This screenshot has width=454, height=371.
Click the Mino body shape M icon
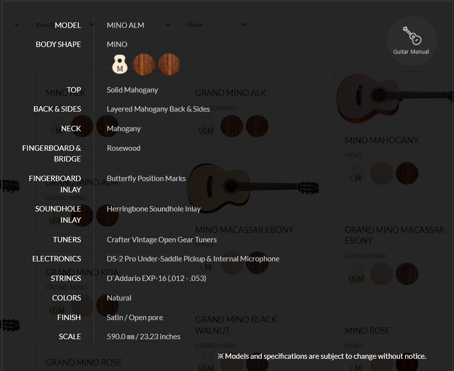(x=119, y=64)
